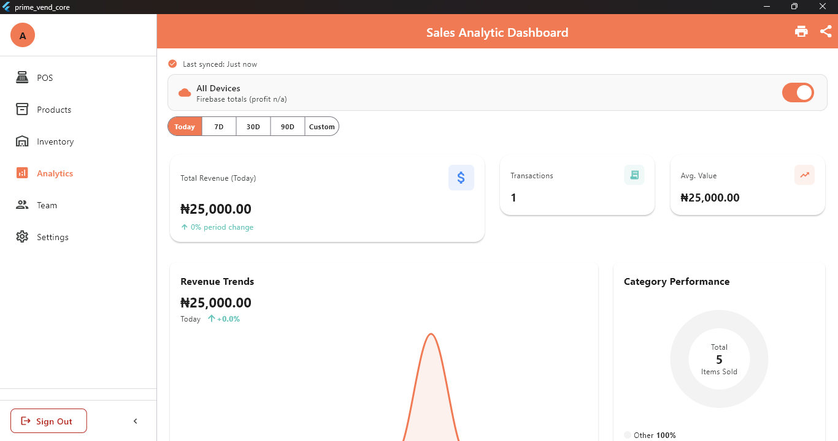Restore down the prime_vend_core window
The width and height of the screenshot is (838, 441).
[794, 7]
